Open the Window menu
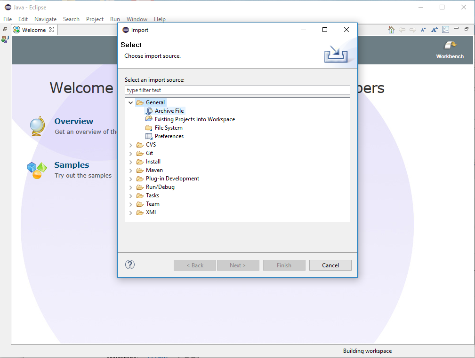 [137, 19]
